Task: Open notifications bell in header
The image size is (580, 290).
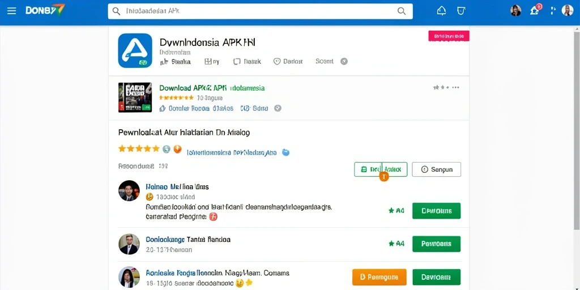Action: tap(441, 11)
